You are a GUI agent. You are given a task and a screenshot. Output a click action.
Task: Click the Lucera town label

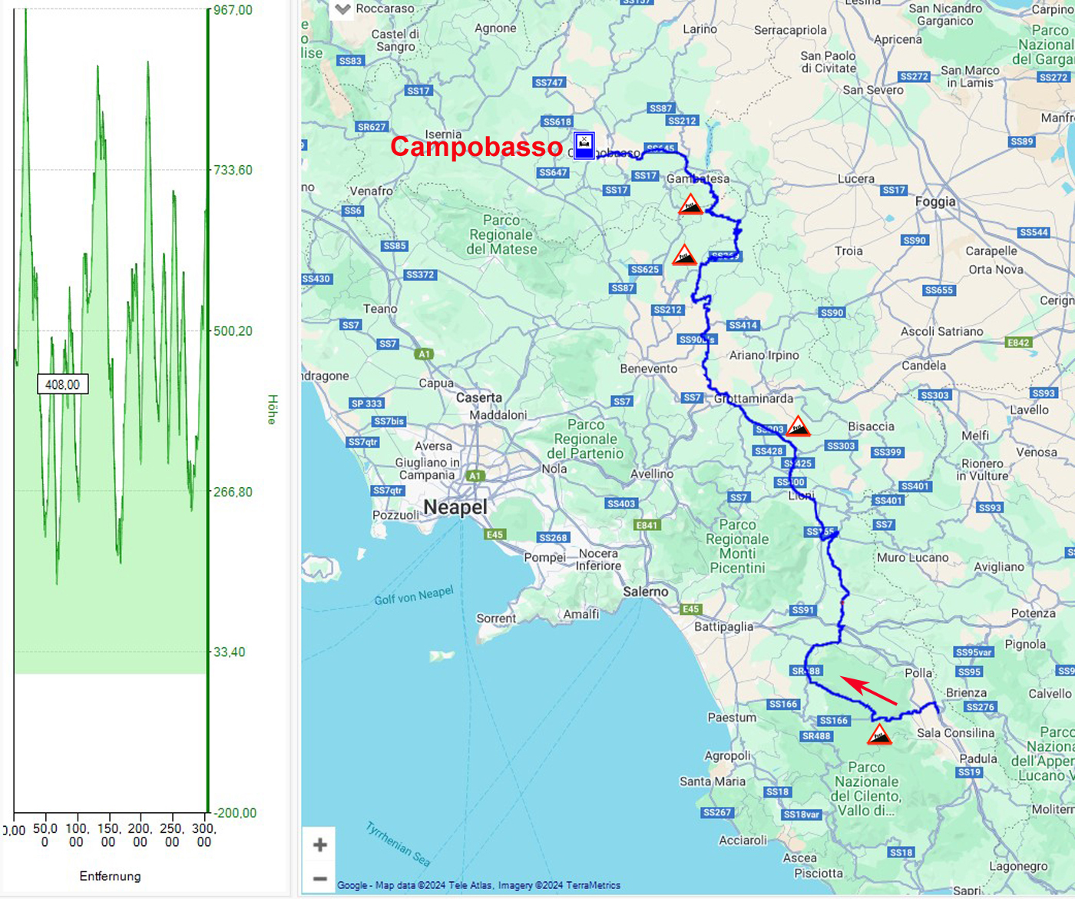click(x=856, y=178)
